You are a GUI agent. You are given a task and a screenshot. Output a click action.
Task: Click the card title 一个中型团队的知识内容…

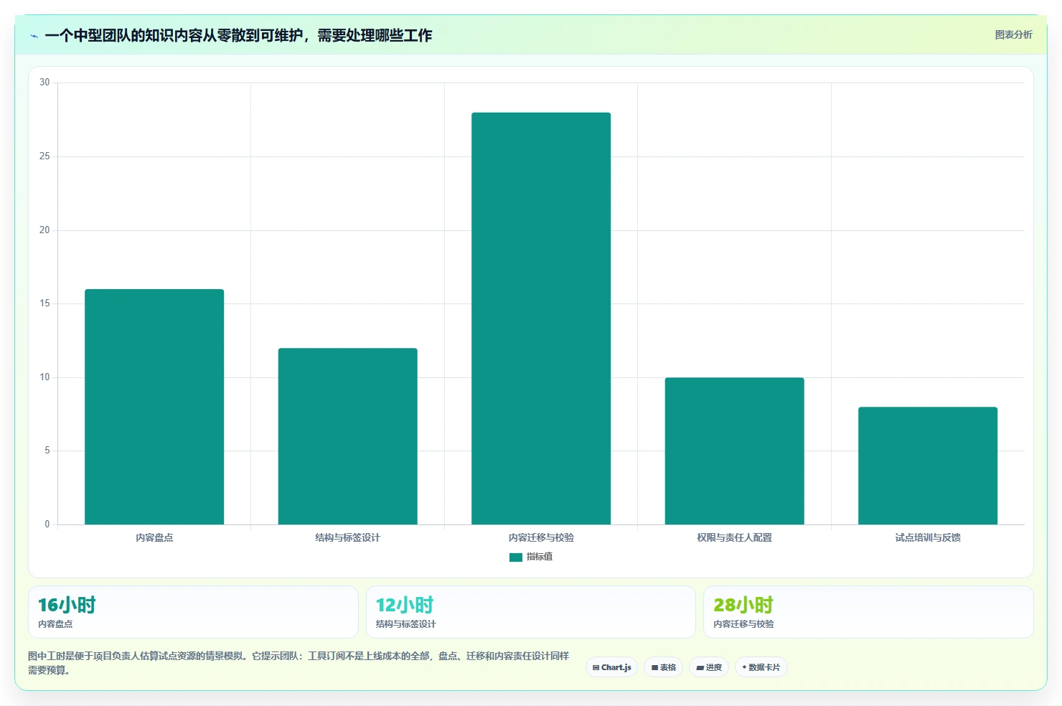[x=238, y=35]
